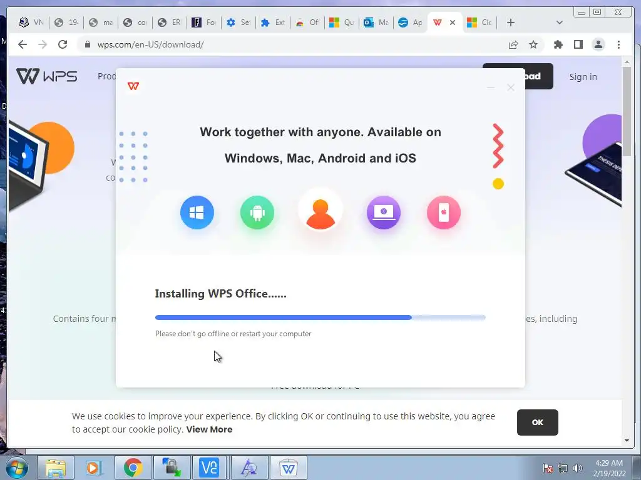641x480 pixels.
Task: Click the volume speaker tray icon
Action: (577, 467)
